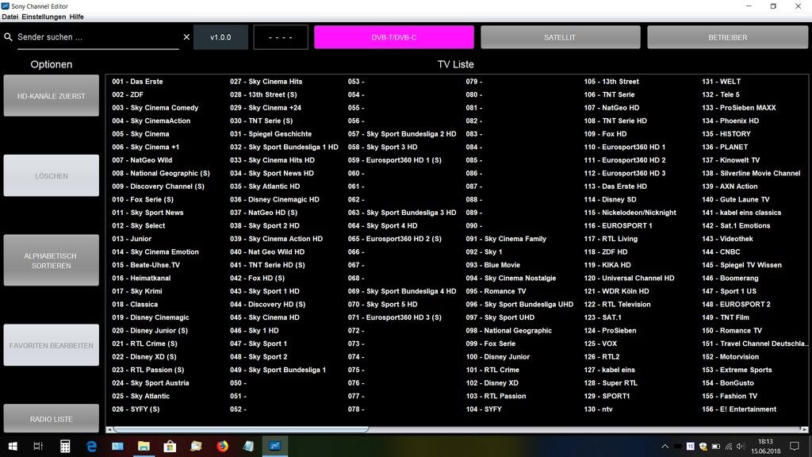Click the scrollbar right arrow
This screenshot has width=812, height=457.
[804, 429]
